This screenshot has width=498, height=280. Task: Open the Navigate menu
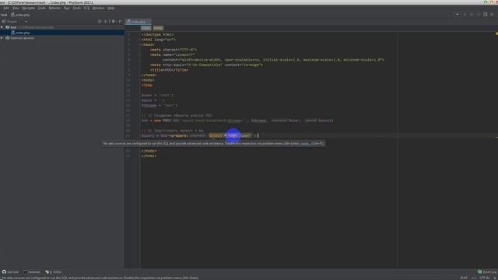pos(29,8)
